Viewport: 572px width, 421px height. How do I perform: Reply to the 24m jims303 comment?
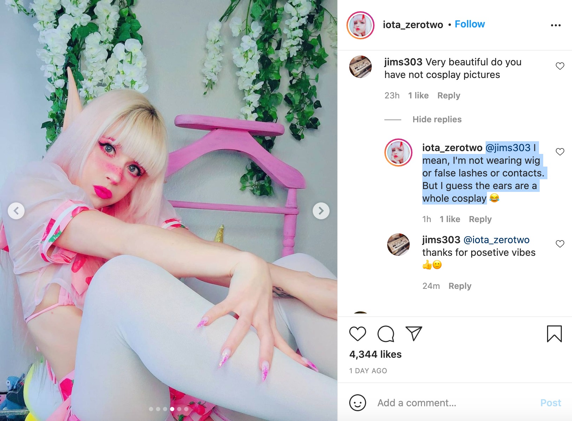click(460, 286)
